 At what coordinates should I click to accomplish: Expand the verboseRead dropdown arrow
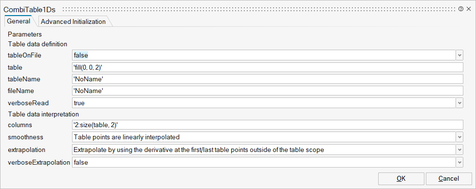pyautogui.click(x=459, y=103)
